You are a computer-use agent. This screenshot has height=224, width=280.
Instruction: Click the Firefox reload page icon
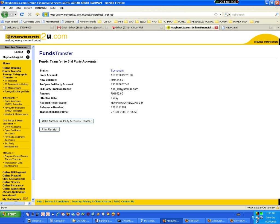coord(22,14)
